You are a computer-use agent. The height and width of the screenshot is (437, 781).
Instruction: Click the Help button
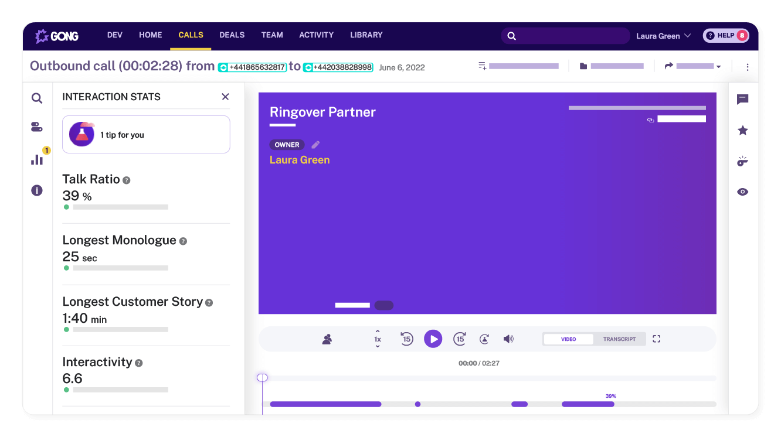click(725, 36)
